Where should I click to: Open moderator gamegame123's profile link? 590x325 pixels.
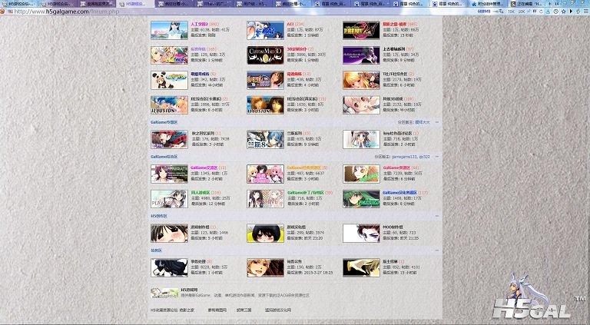click(404, 157)
